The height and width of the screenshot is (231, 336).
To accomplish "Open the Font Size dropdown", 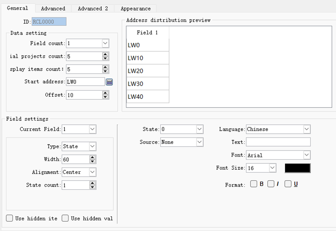I will coord(272,168).
